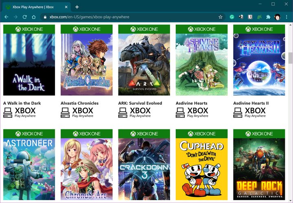Open the shield extension in toolbar
Viewport: 293px width, 203px height.
[250, 17]
